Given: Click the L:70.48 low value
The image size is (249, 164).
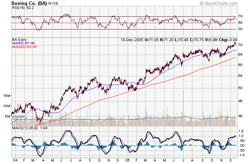Looking at the screenshot, I should point(181,40).
